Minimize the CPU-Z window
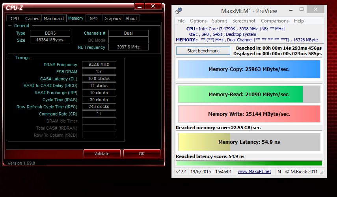This screenshot has height=197, width=337. pos(140,6)
